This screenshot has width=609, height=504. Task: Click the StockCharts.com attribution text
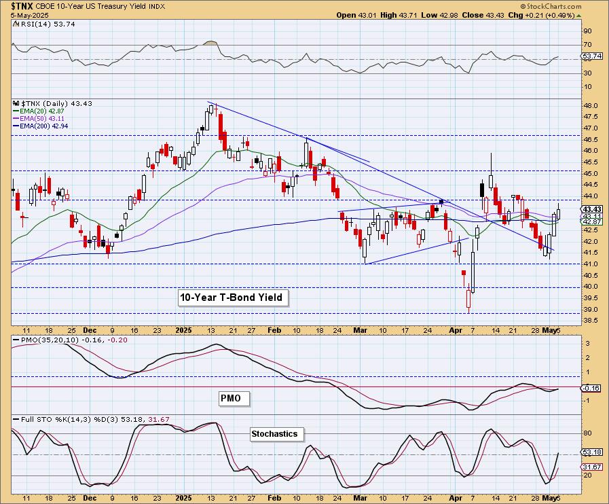551,6
